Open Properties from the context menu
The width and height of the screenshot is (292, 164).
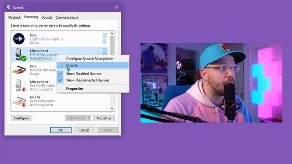coord(93,88)
